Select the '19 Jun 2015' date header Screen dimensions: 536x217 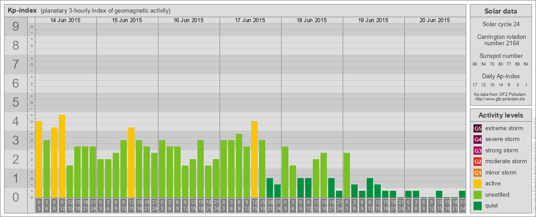coord(373,20)
